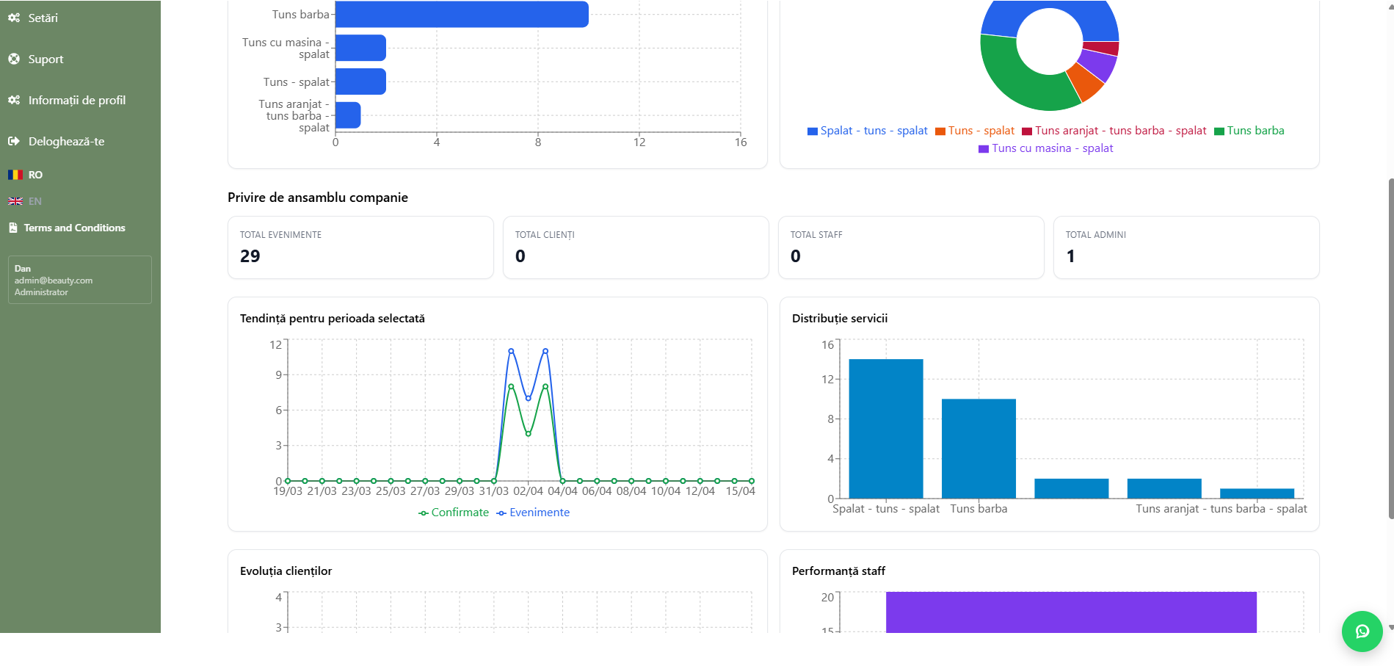1394x666 pixels.
Task: Click the Tuns barba column in Distribuție servicii
Action: pyautogui.click(x=979, y=449)
